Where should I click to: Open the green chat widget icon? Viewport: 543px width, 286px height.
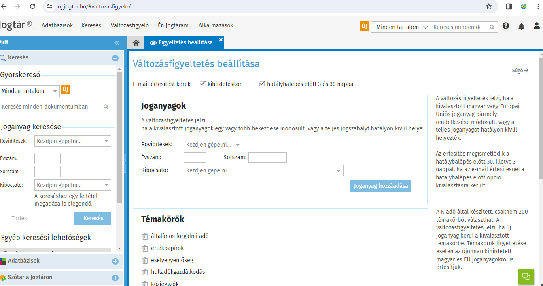526,277
